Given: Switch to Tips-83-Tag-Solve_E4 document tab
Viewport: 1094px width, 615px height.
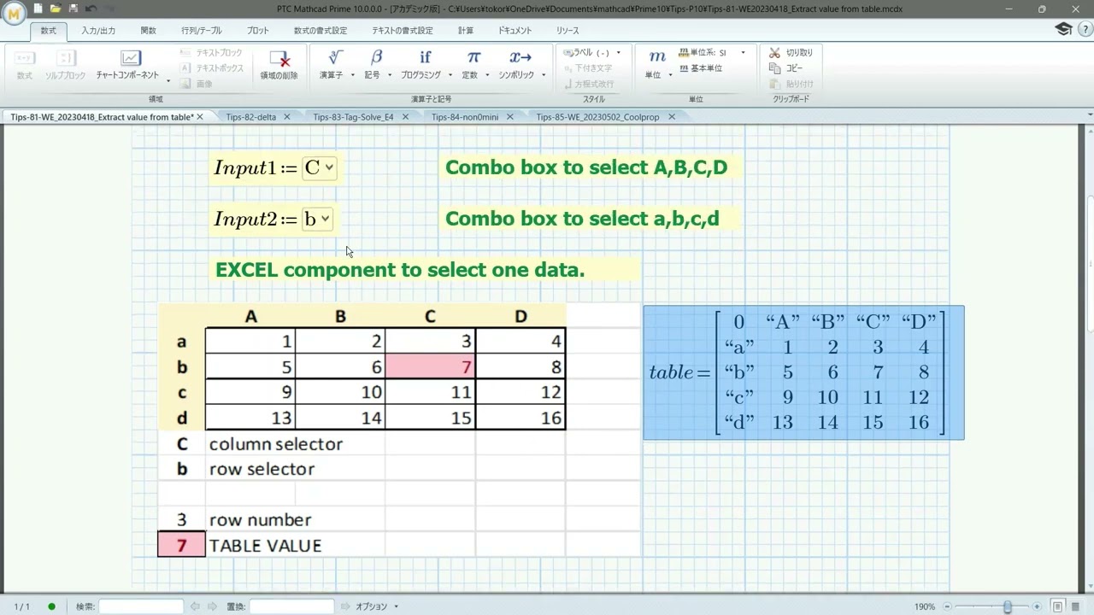Looking at the screenshot, I should point(353,117).
